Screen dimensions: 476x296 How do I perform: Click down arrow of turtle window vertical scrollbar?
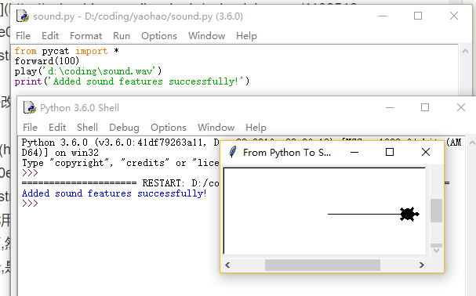[436, 251]
